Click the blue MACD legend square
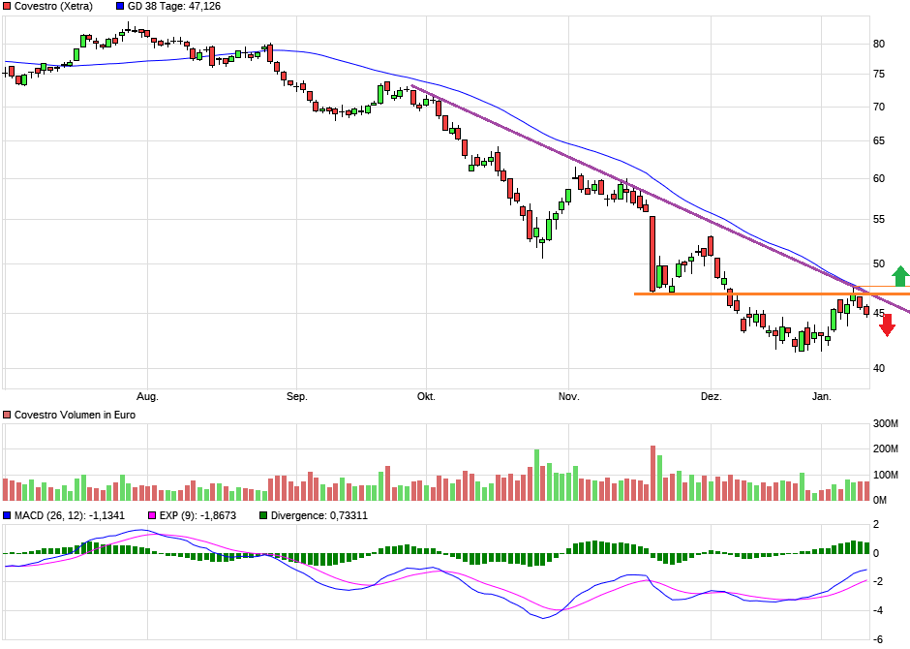Image resolution: width=910 pixels, height=649 pixels. point(7,515)
